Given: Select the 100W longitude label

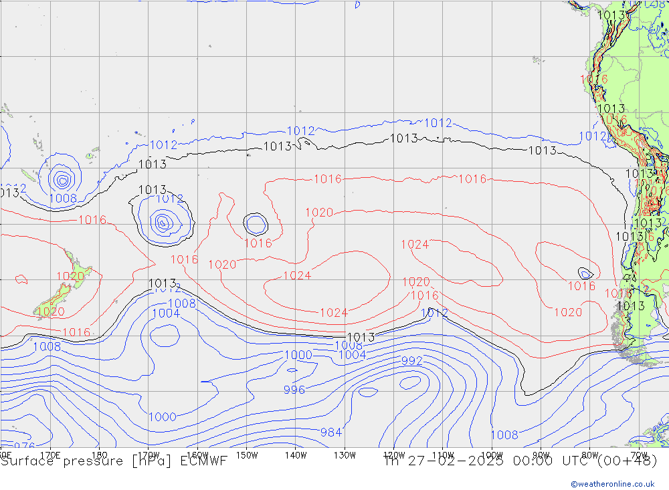Looking at the screenshot, I should 492,455.
